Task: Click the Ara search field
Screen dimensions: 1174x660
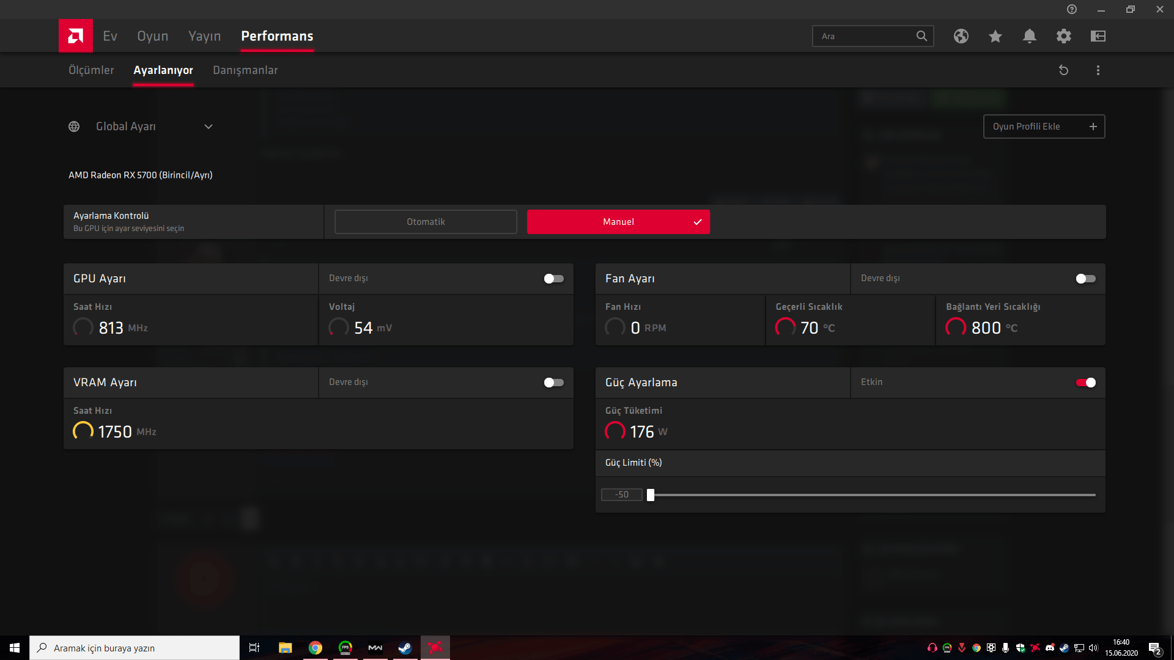Action: (x=865, y=36)
